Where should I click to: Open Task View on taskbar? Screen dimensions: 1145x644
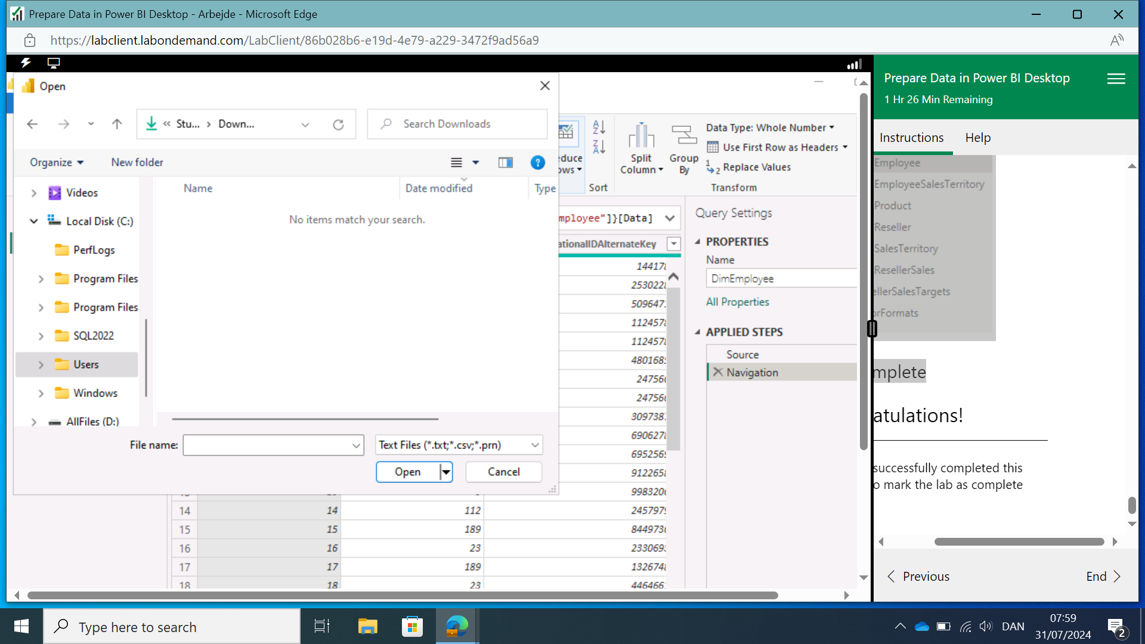(322, 626)
